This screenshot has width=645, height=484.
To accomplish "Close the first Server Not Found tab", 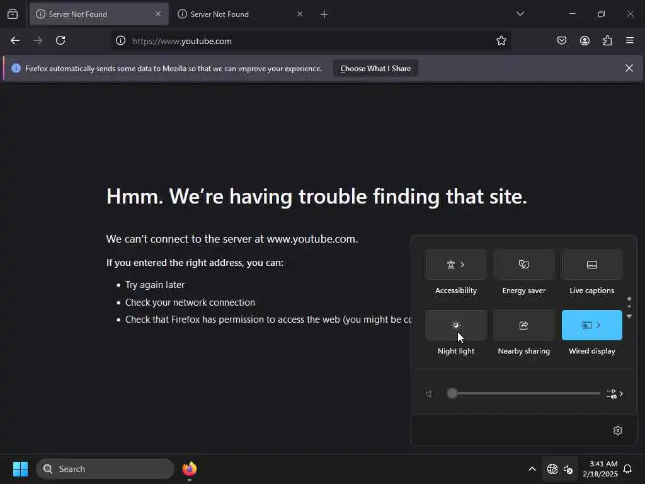I will tap(158, 14).
